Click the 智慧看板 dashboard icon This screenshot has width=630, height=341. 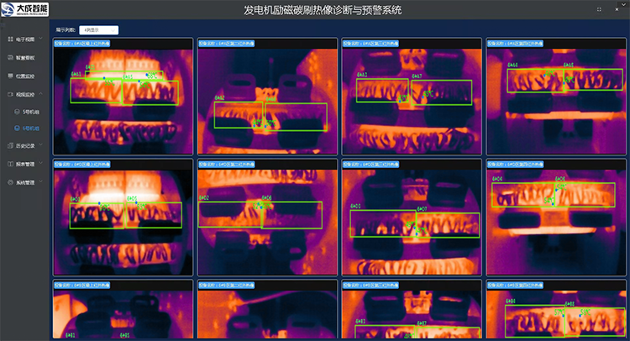click(8, 57)
